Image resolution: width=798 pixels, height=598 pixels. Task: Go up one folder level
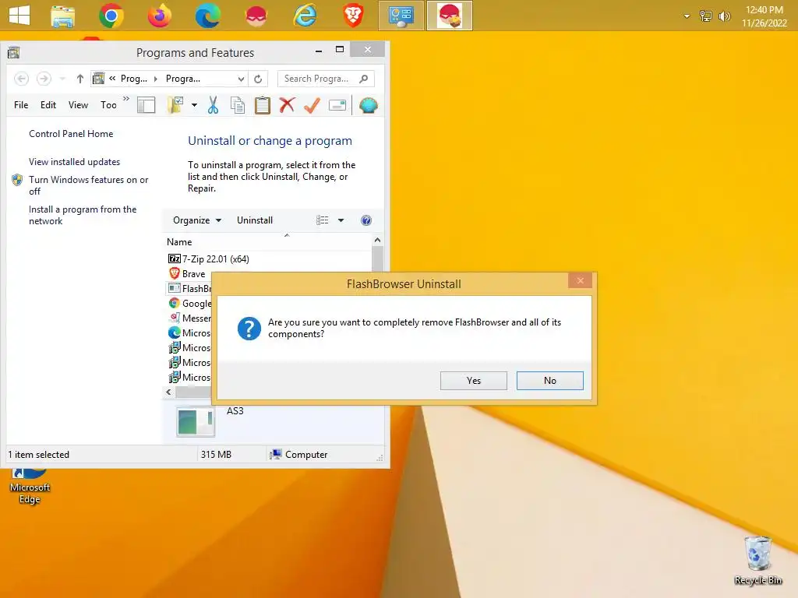[80, 79]
